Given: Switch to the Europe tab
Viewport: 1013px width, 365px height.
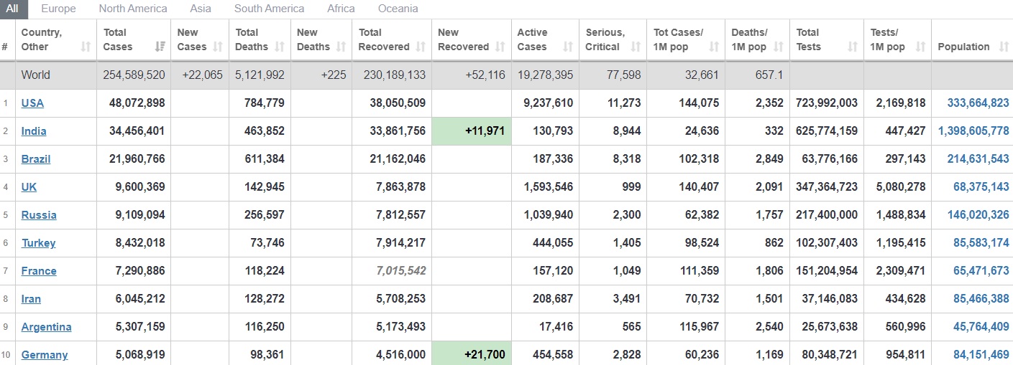Looking at the screenshot, I should [x=58, y=9].
